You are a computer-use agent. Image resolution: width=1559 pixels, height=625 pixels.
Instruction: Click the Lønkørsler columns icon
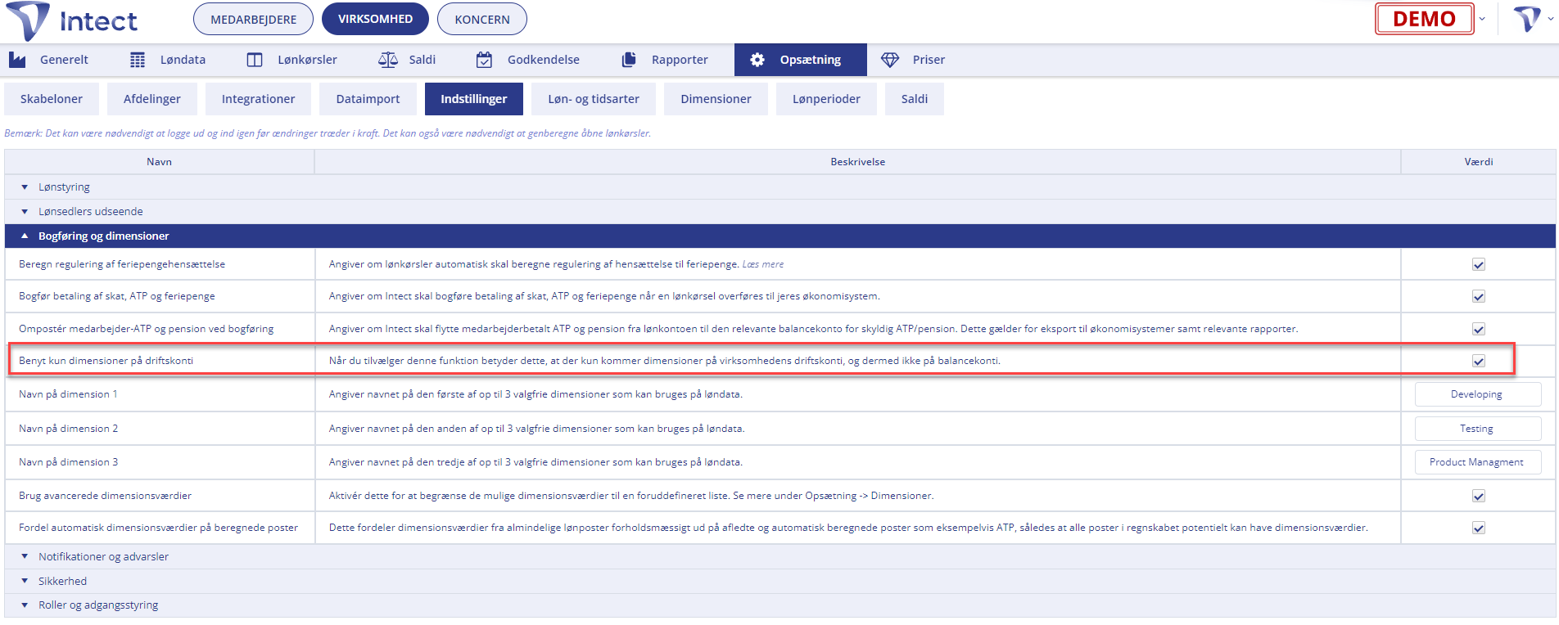point(255,60)
